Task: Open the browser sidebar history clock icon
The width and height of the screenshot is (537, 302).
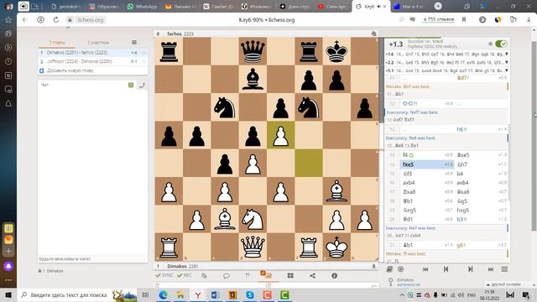Action: [x=8, y=61]
